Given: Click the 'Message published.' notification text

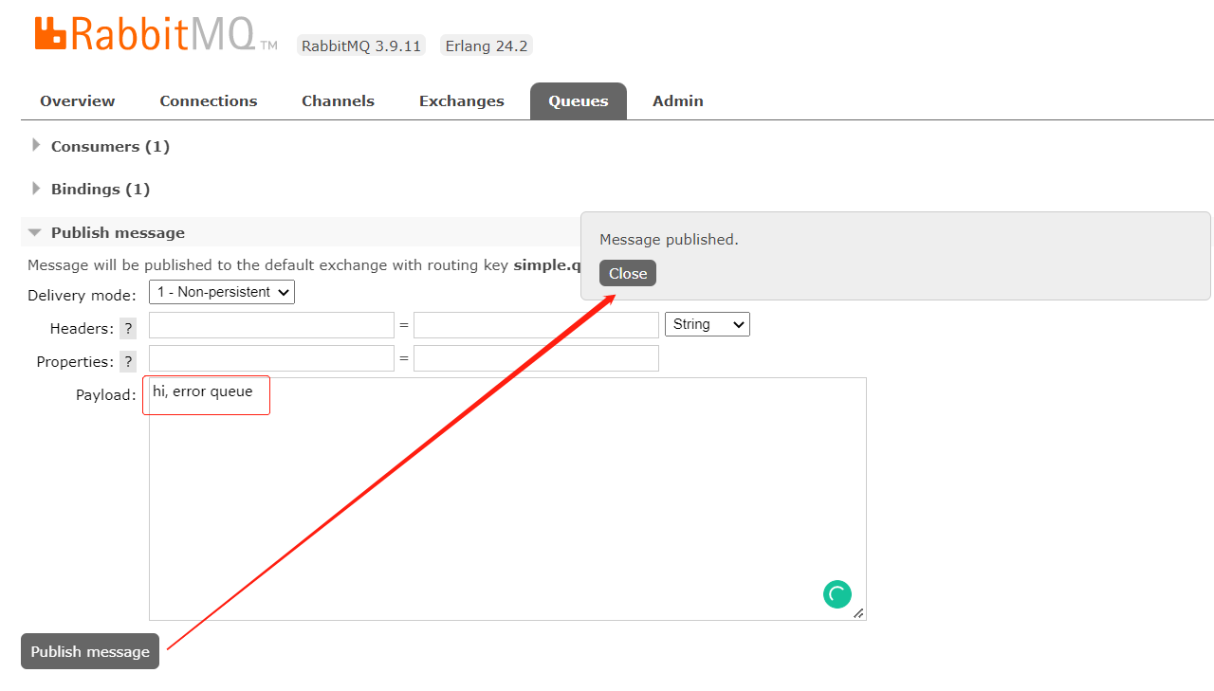Looking at the screenshot, I should (669, 240).
